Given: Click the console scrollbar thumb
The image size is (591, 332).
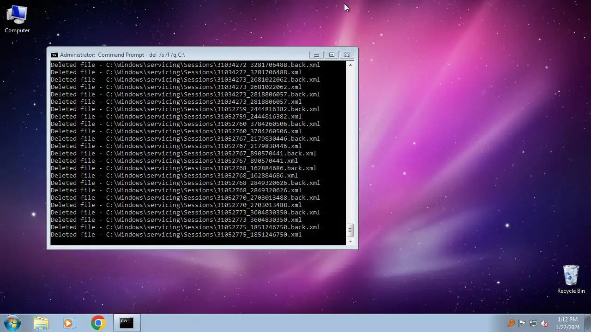Looking at the screenshot, I should point(350,230).
